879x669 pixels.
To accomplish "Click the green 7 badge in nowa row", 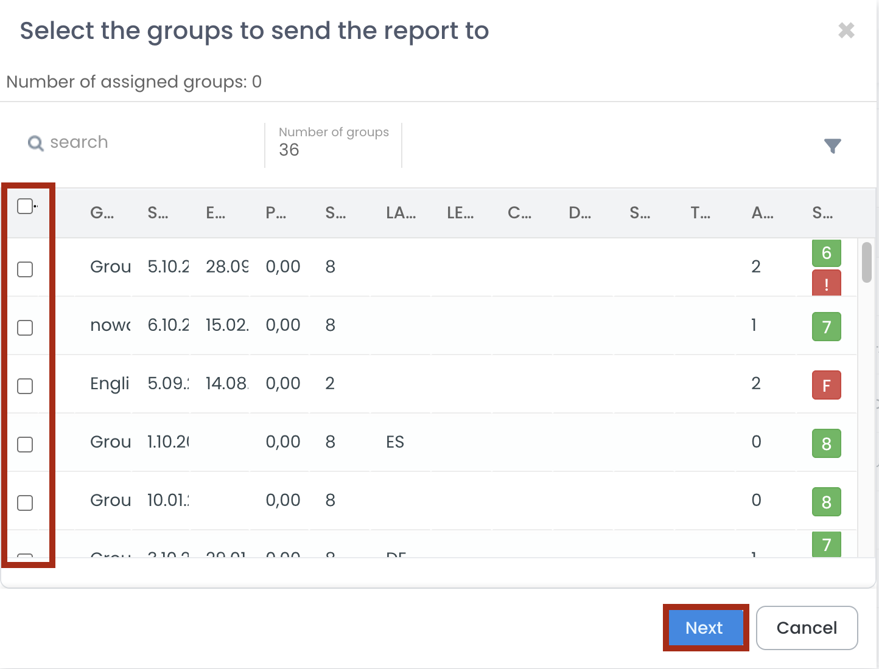I will [x=826, y=327].
